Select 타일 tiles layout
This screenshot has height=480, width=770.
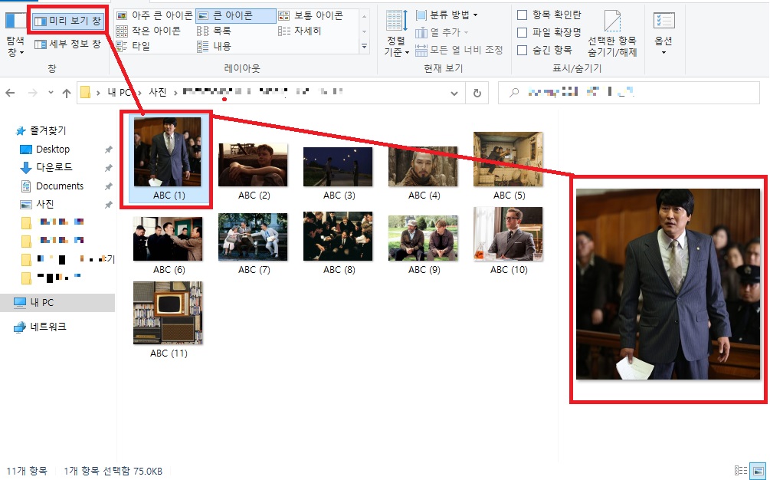tap(133, 46)
